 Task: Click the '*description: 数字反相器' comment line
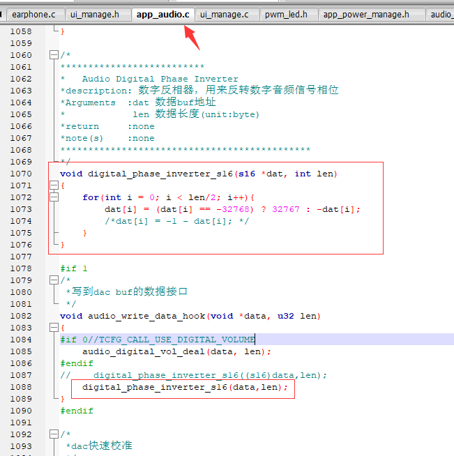pos(199,90)
